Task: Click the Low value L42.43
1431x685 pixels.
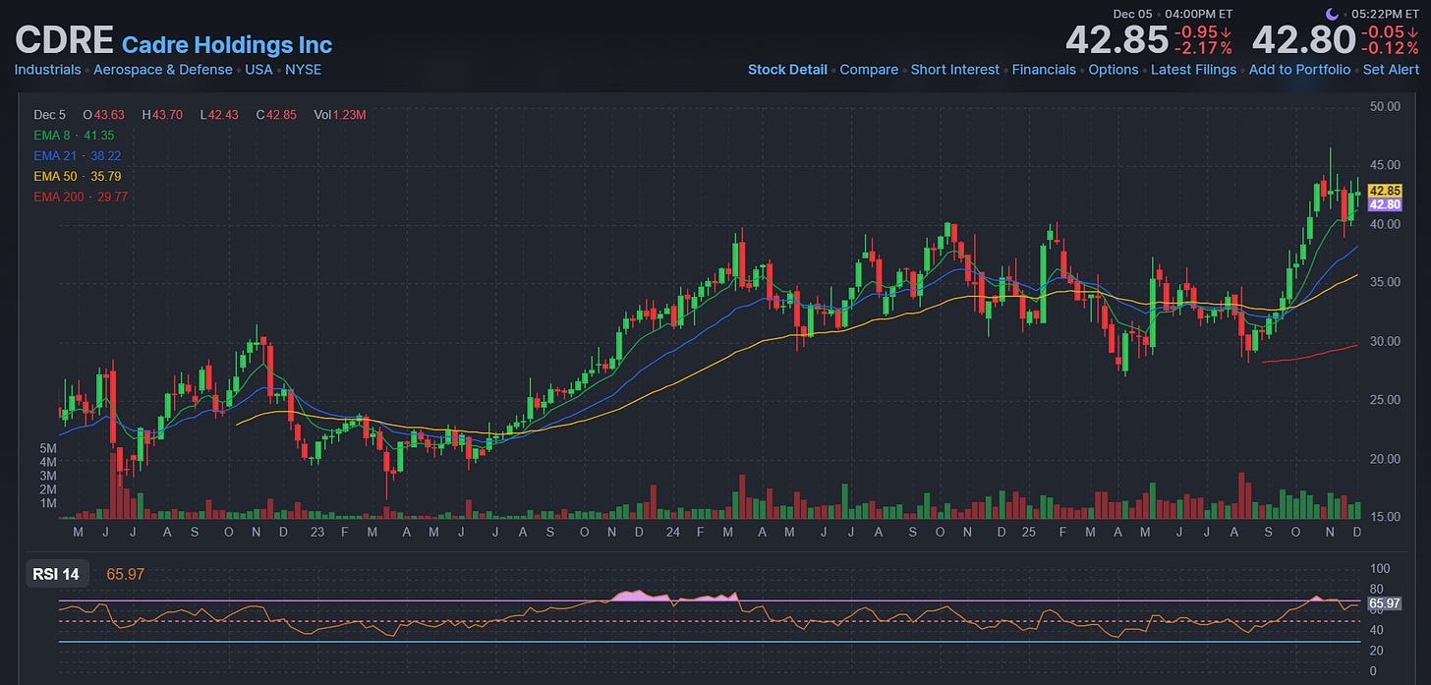Action: coord(220,115)
